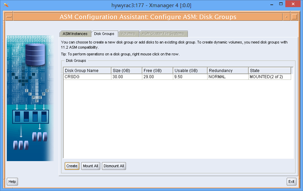Open the Volumes tab

[128, 34]
